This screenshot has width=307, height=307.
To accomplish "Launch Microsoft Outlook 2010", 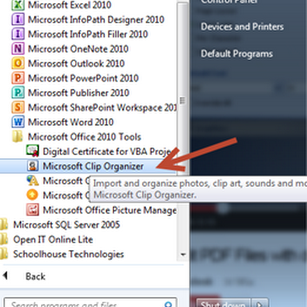I will pos(76,63).
